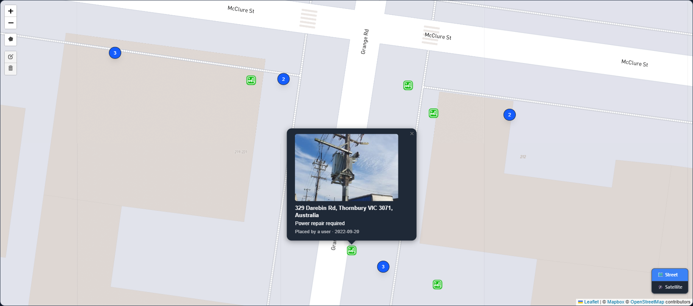
Task: Open the green marker nearest the bottom edge of the map
Action: 437,284
